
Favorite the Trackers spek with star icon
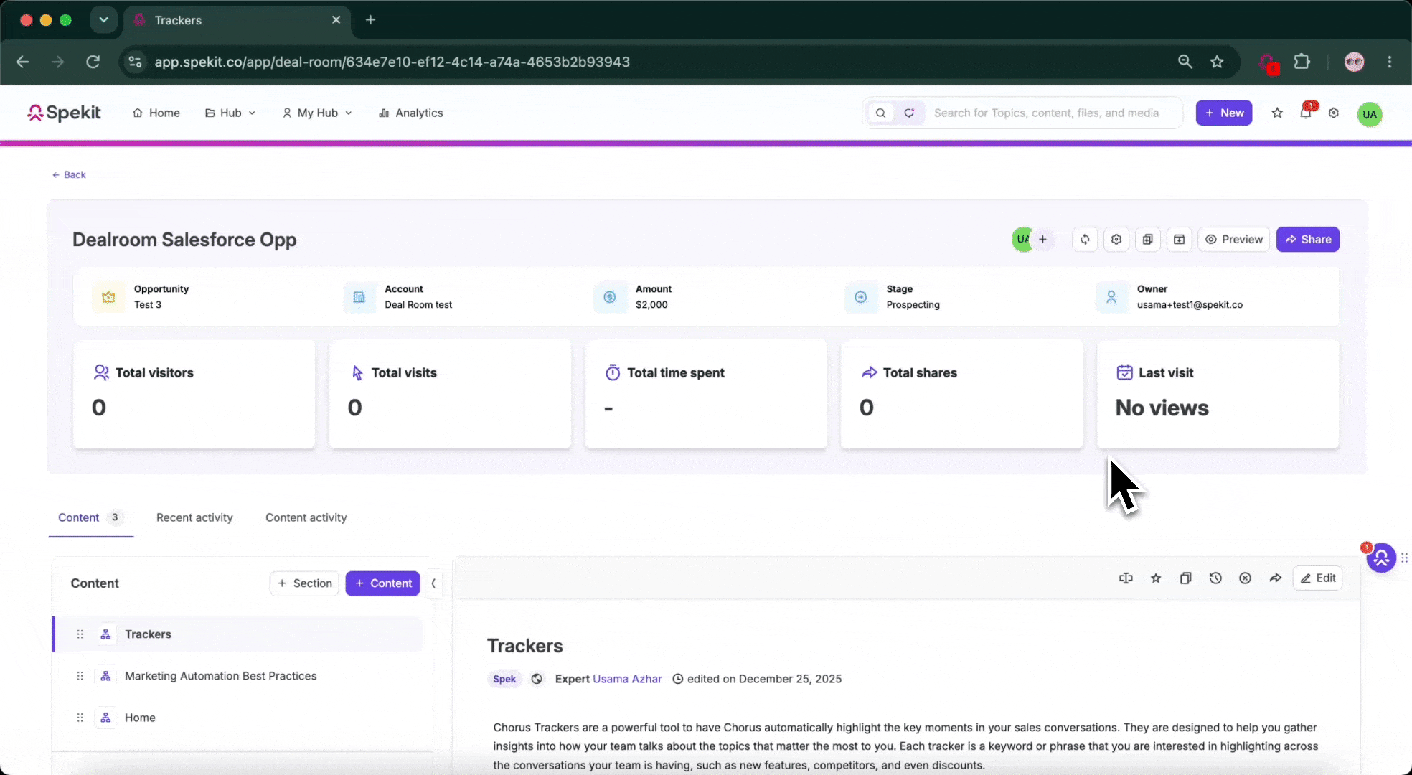pyautogui.click(x=1156, y=578)
